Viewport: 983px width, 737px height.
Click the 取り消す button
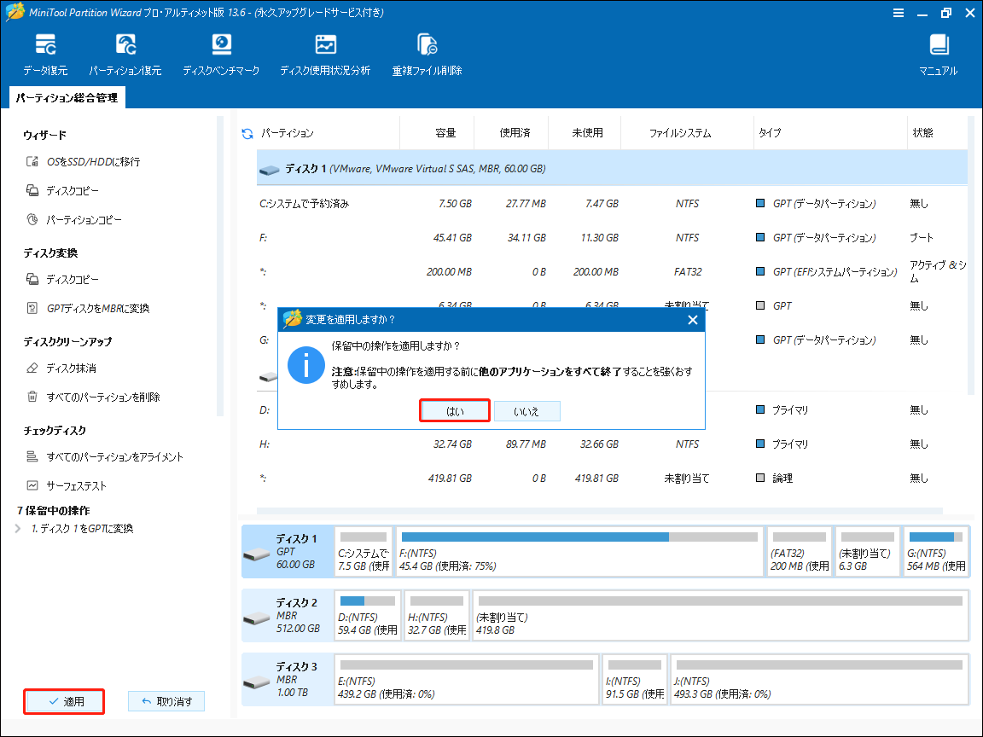(166, 701)
